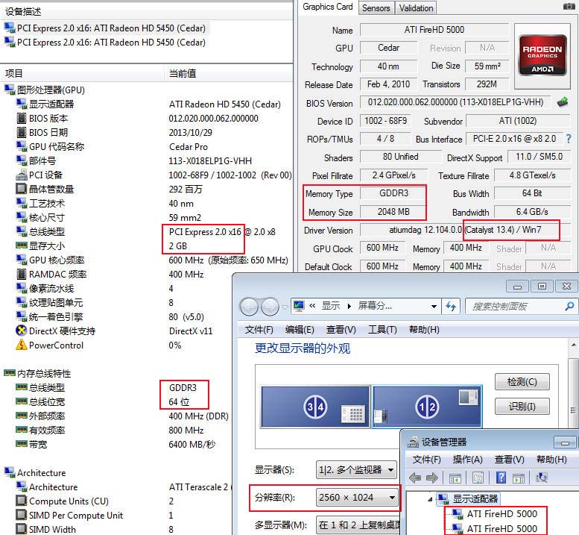
Task: Click the 显示适配器 icon in Device Manager tree
Action: (x=443, y=498)
